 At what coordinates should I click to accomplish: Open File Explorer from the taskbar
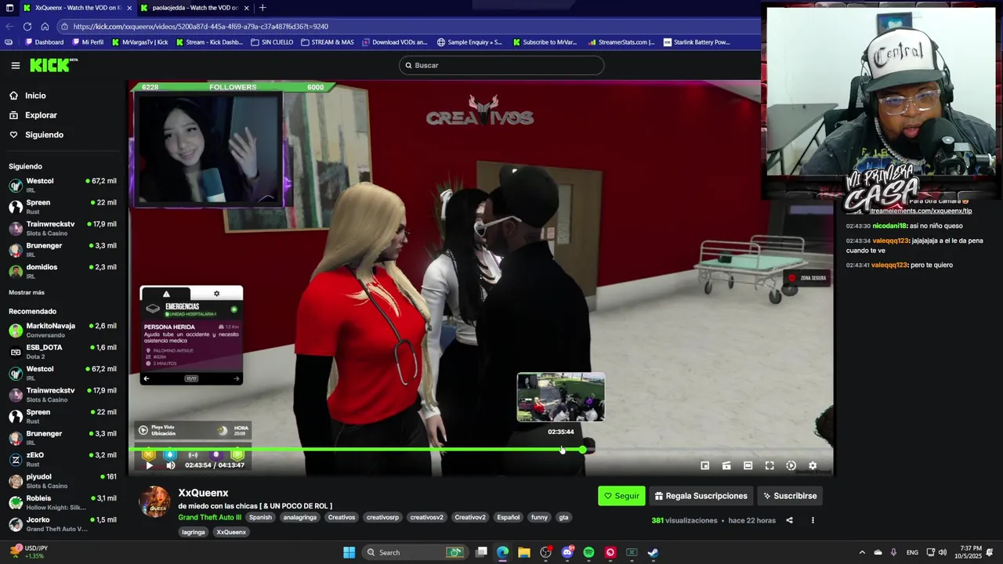click(x=524, y=552)
